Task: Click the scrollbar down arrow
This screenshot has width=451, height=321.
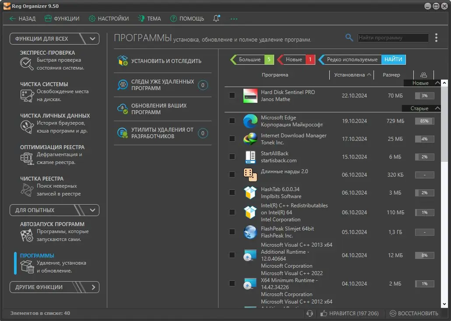Action: tap(444, 304)
